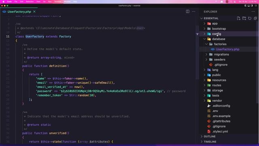This screenshot has height=146, width=259.
Task: Click the public folder icon
Action: (x=209, y=75)
